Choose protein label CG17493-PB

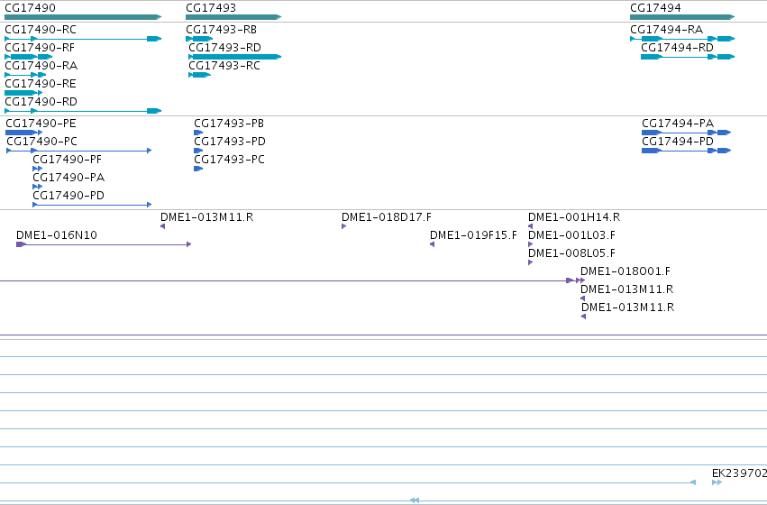pos(229,124)
